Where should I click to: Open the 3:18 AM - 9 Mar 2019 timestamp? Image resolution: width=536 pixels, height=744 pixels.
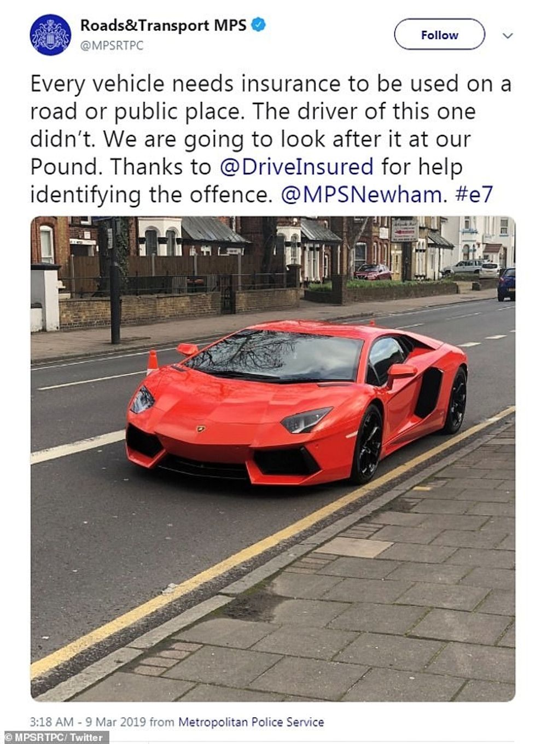point(88,722)
